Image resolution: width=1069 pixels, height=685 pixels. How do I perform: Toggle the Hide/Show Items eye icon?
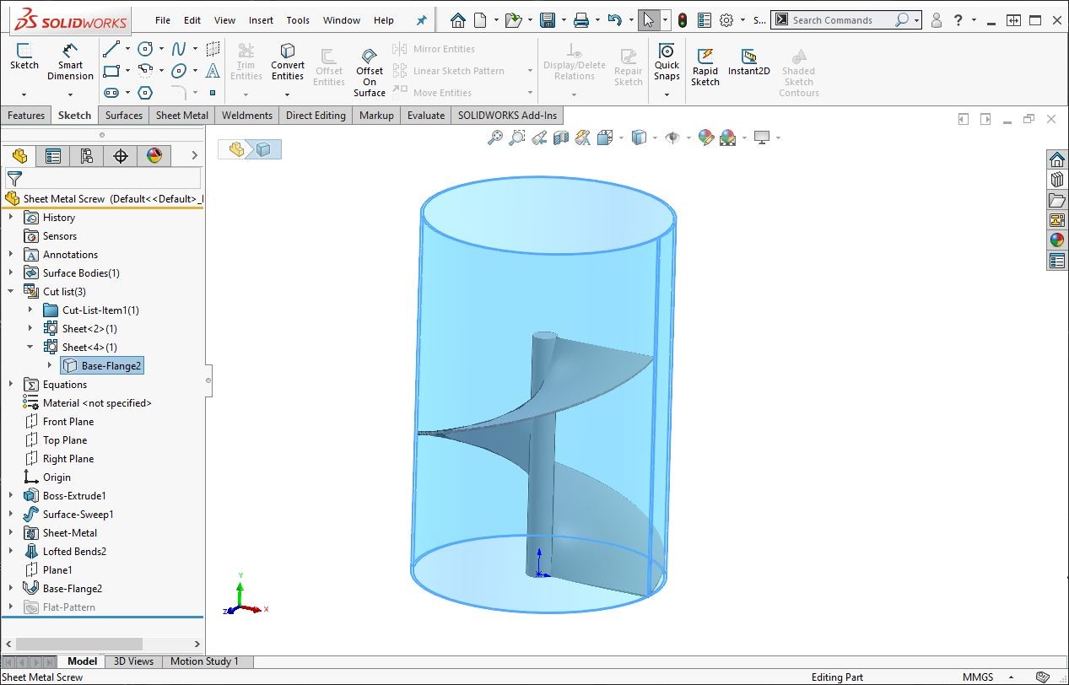(672, 138)
